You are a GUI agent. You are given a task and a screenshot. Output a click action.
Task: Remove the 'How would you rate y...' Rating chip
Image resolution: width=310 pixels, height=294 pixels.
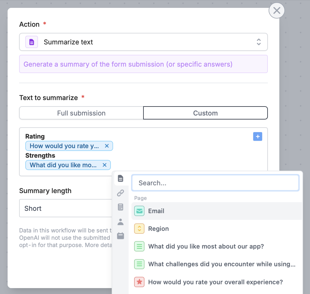click(107, 146)
